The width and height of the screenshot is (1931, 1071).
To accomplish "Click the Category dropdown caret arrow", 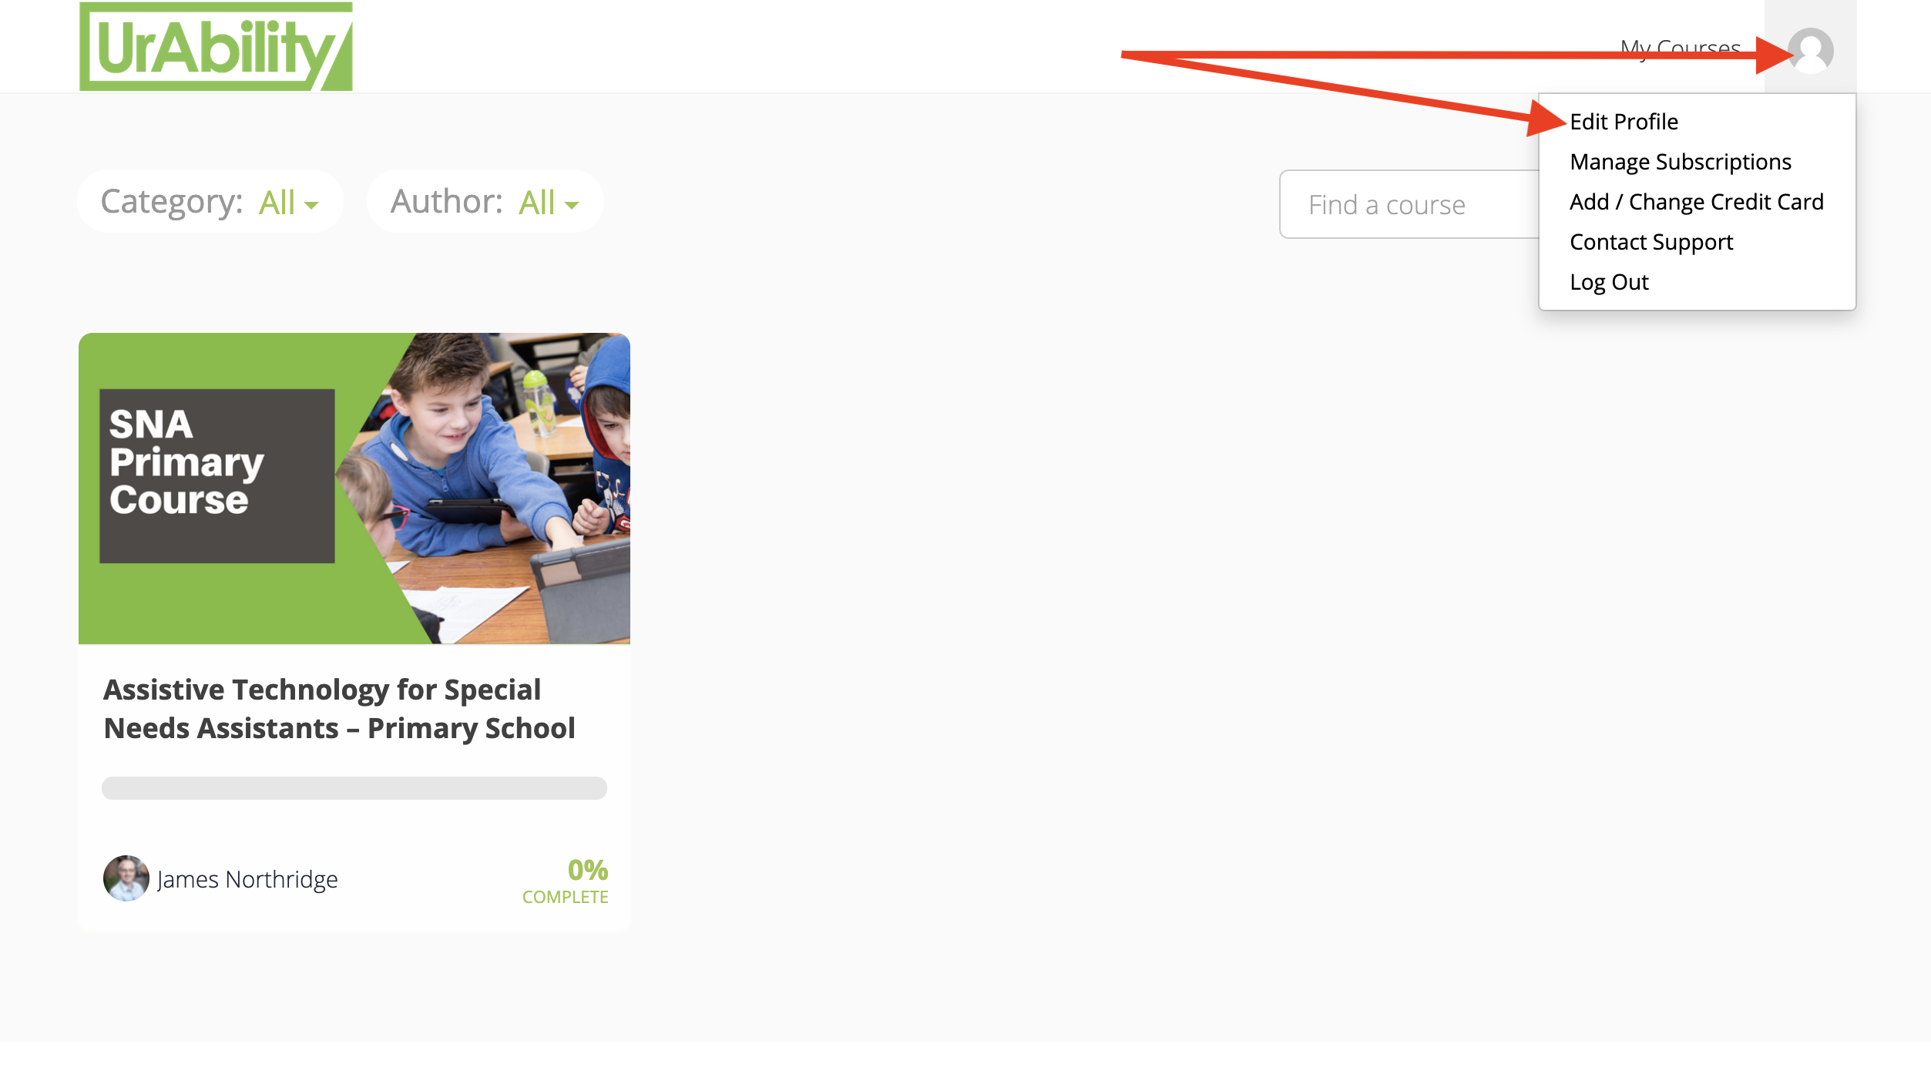I will 311,206.
